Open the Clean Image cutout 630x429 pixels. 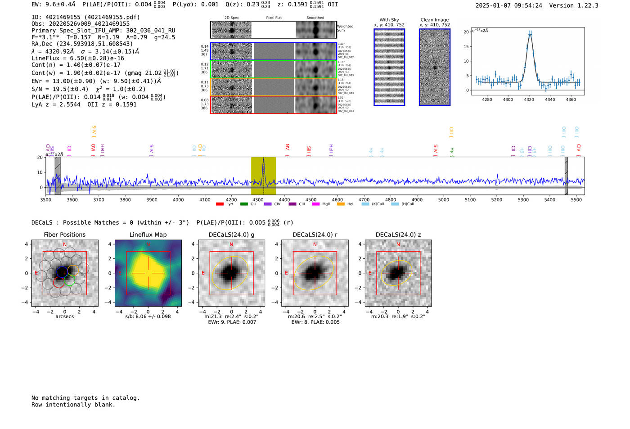(435, 67)
